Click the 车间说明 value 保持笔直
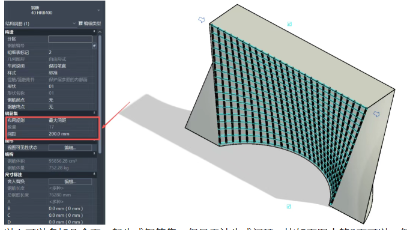The height and width of the screenshot is (230, 407). (58, 66)
